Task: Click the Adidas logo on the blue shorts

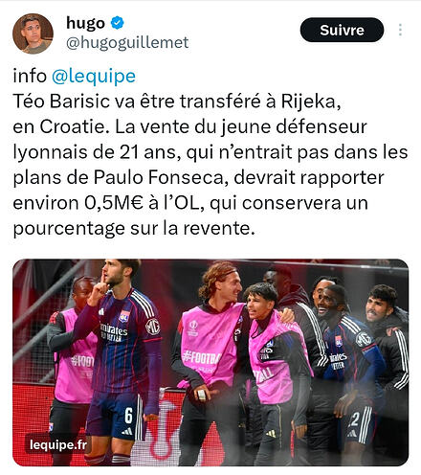Action: click(127, 432)
